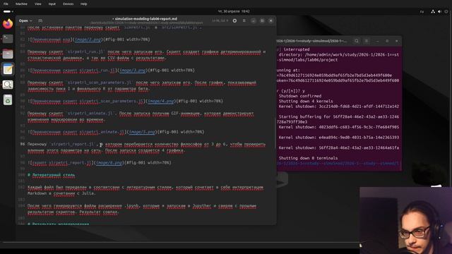Click the 'Kernel shutdown: e4ea894c' line in the terminal

tap(339, 138)
